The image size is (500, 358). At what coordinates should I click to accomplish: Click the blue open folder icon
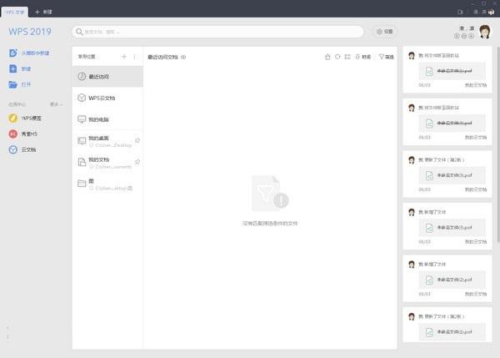13,84
